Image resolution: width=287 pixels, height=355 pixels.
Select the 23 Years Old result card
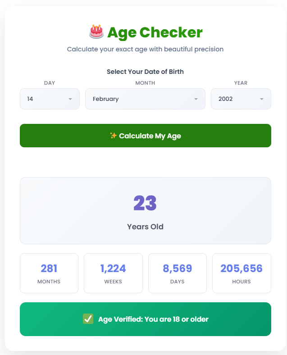click(146, 210)
